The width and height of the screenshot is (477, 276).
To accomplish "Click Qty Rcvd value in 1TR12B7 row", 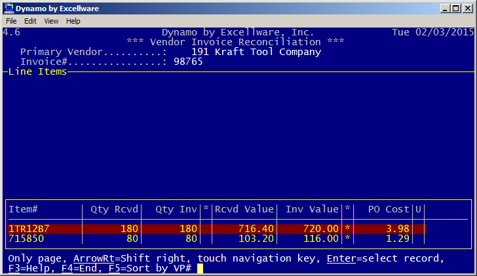I will pos(129,229).
